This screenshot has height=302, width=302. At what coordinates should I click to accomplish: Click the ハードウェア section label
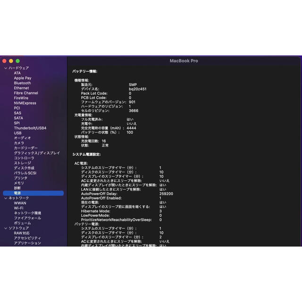click(19, 68)
